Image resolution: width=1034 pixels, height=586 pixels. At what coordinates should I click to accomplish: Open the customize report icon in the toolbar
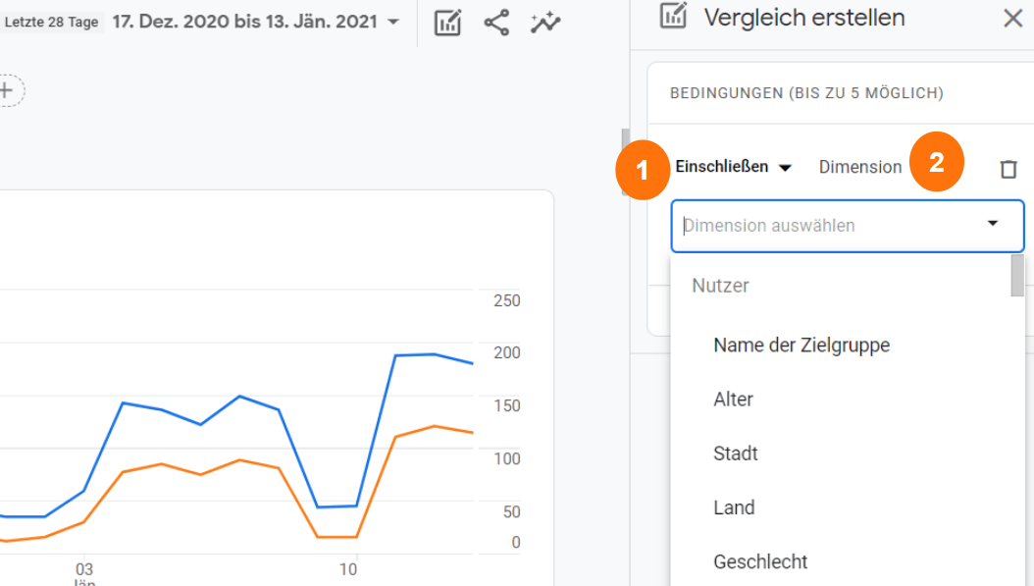point(446,23)
